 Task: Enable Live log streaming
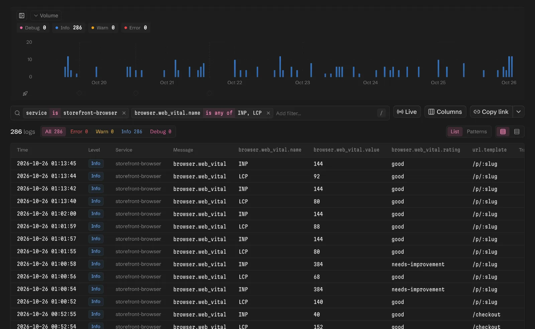click(x=407, y=112)
